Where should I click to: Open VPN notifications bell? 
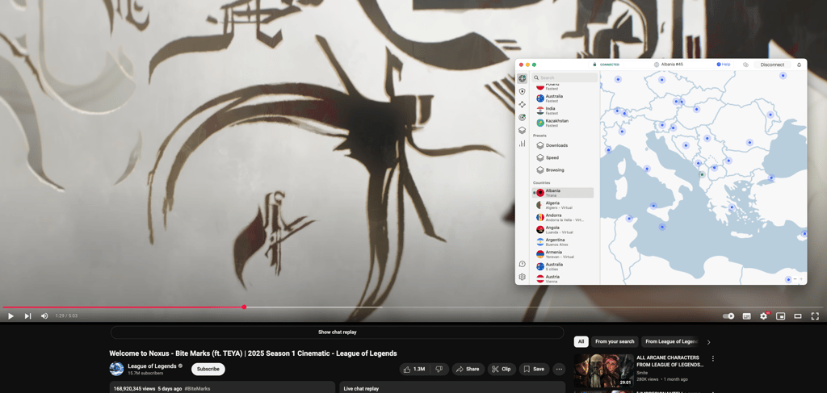(x=799, y=65)
